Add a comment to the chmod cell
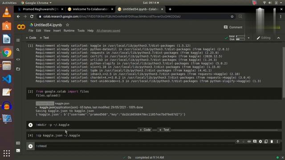Image resolution: width=285 pixels, height=160 pixels. coord(255,141)
